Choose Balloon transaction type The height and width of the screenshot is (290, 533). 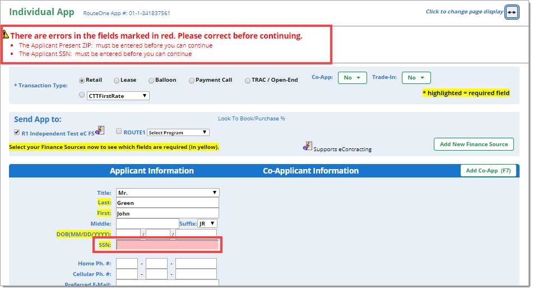point(151,81)
